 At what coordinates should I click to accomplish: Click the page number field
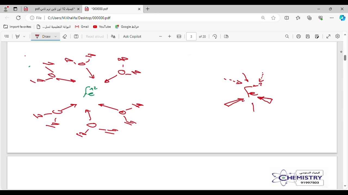point(191,36)
